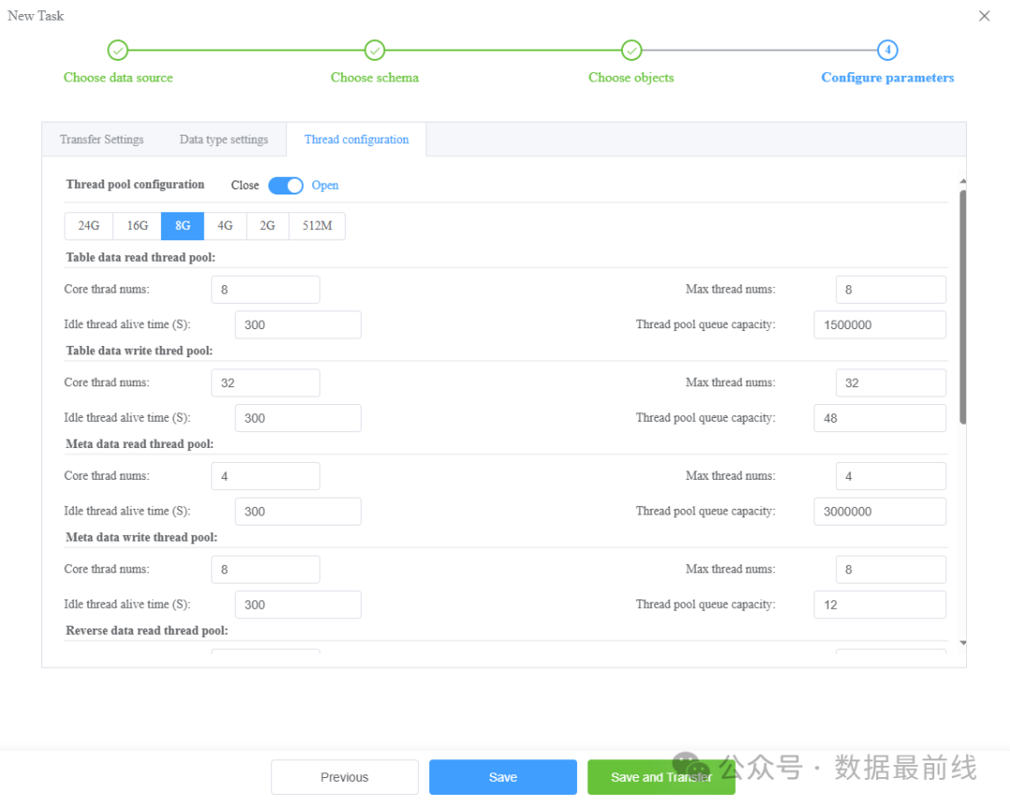Focus Table data write Max thread nums field
The height and width of the screenshot is (808, 1010).
891,382
